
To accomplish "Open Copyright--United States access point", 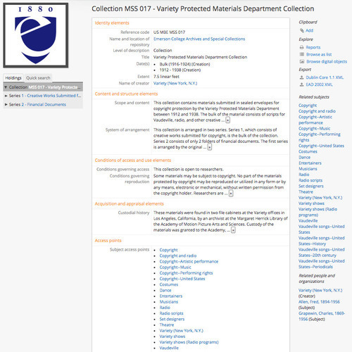I will 182,279.
